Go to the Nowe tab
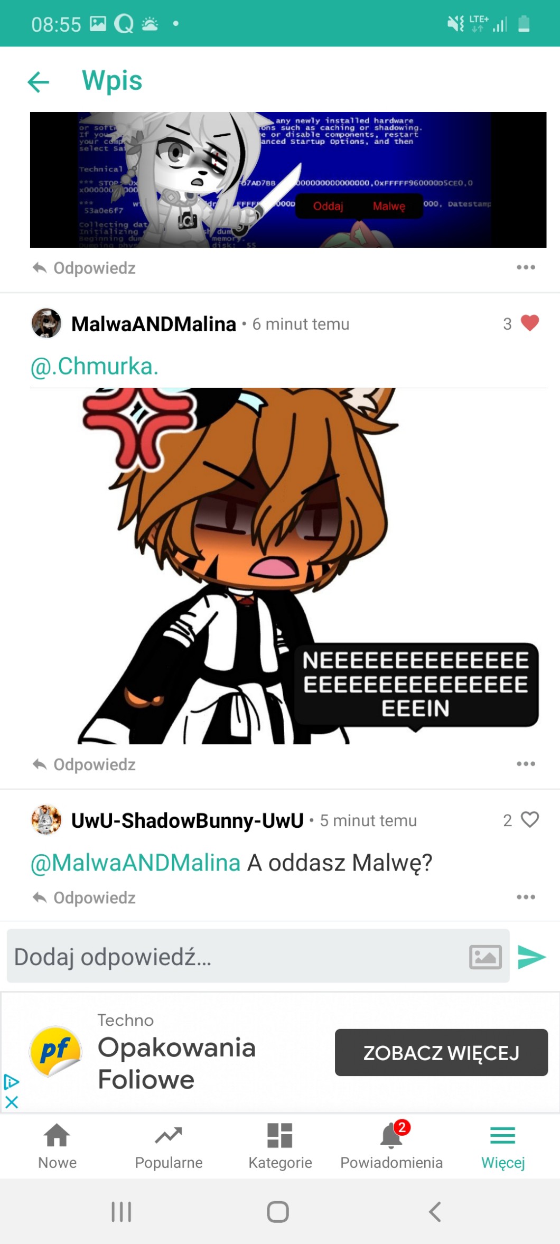Image resolution: width=560 pixels, height=1244 pixels. point(57,1144)
